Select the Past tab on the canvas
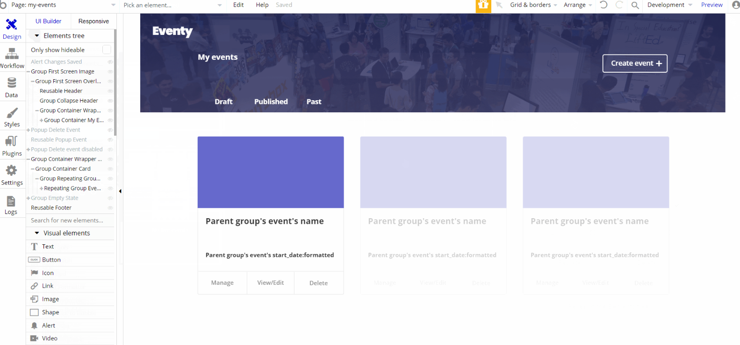740x345 pixels. coord(314,102)
